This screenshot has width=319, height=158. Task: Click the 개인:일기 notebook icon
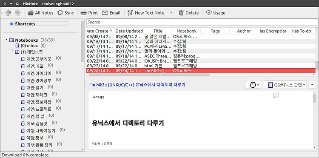23,88
